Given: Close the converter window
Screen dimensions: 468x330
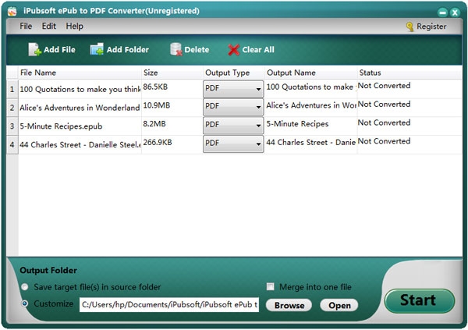Looking at the screenshot, I should 455,12.
